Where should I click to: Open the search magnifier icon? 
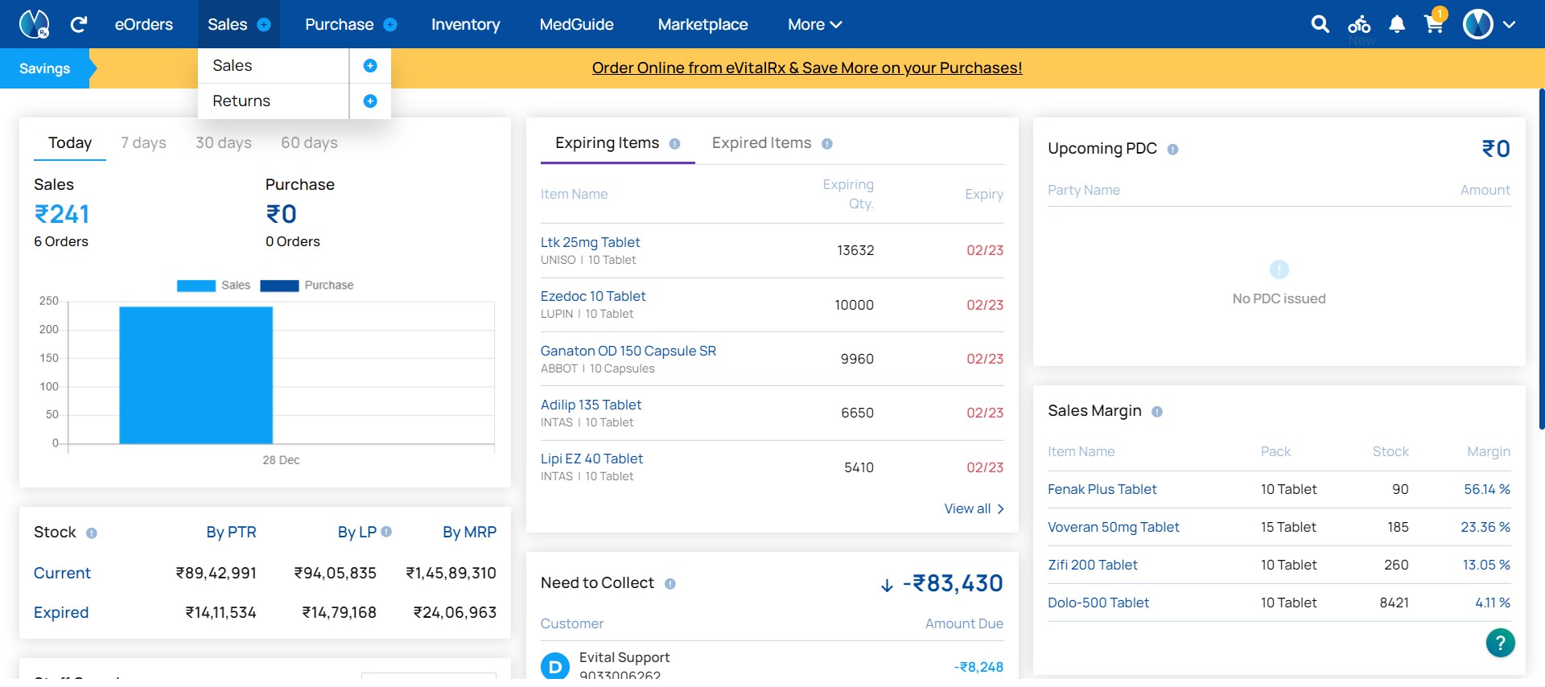tap(1320, 24)
